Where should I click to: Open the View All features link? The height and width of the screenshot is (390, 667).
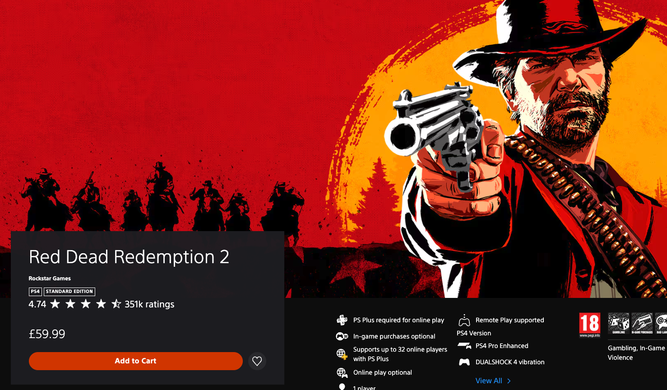click(x=489, y=381)
